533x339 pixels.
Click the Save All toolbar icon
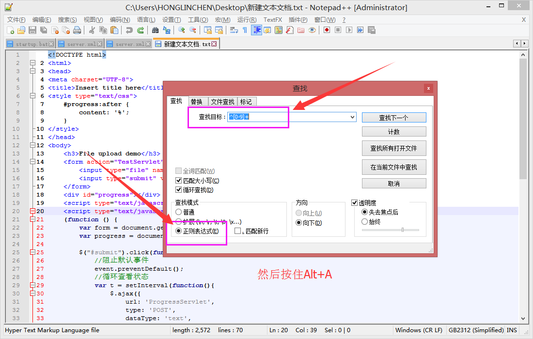44,30
